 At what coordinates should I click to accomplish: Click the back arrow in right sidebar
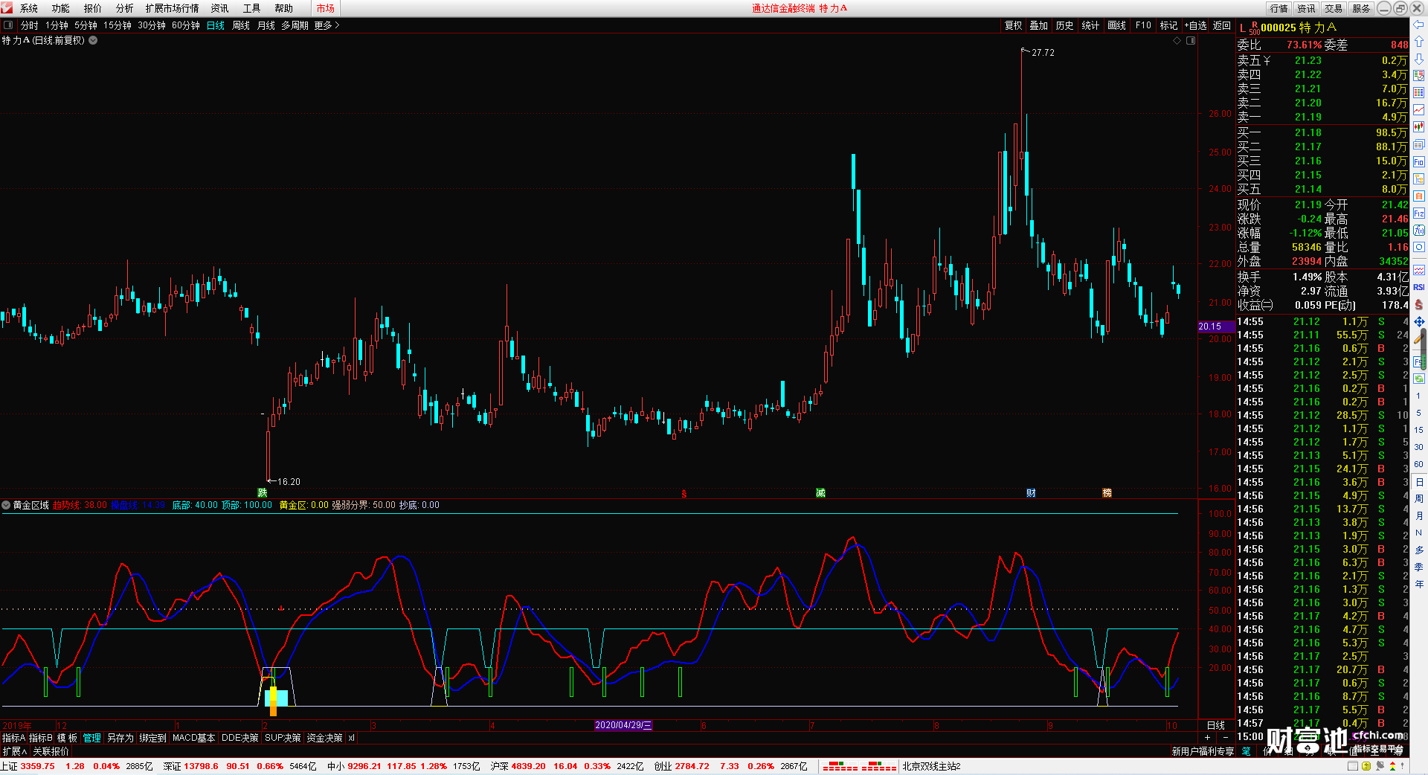1419,25
